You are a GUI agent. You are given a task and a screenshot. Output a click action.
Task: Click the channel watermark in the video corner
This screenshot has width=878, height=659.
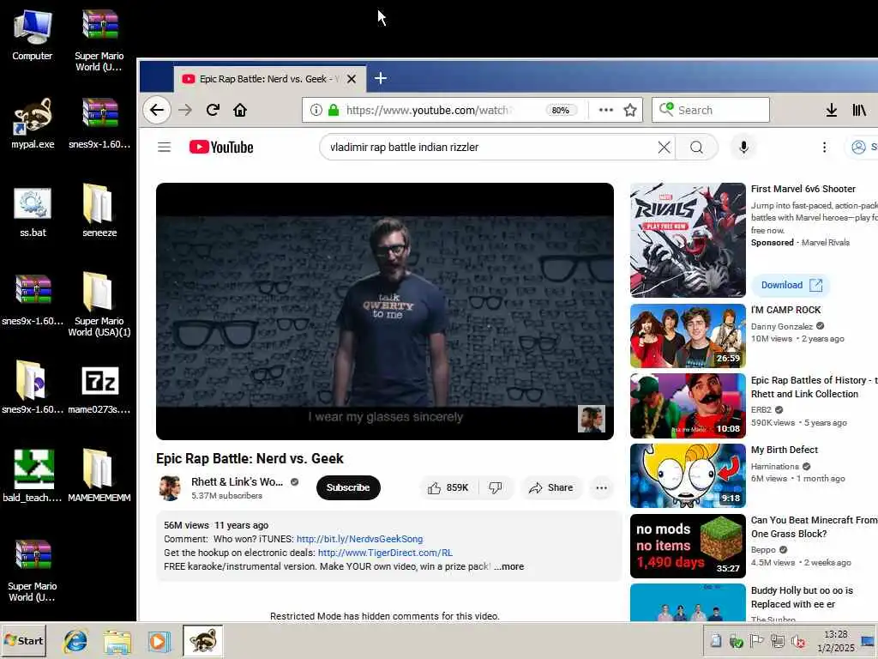coord(592,419)
